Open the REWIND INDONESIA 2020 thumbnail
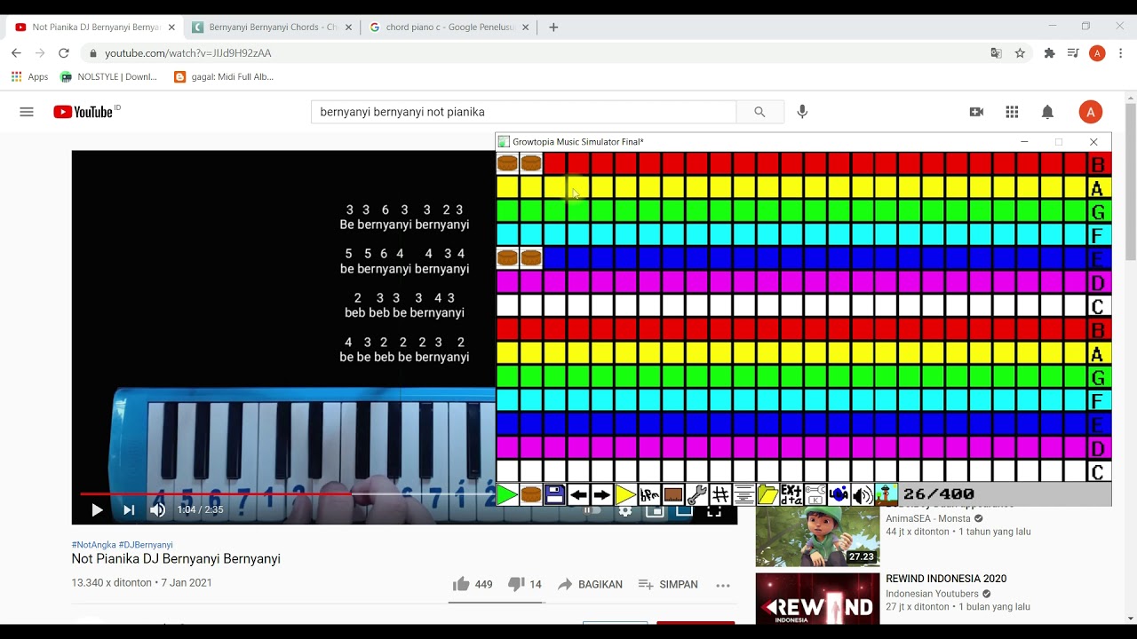Screen dimensions: 1137x639 click(817, 598)
